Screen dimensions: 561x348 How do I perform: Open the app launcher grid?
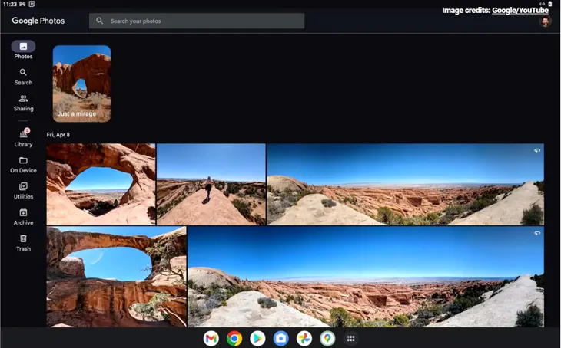coord(350,338)
